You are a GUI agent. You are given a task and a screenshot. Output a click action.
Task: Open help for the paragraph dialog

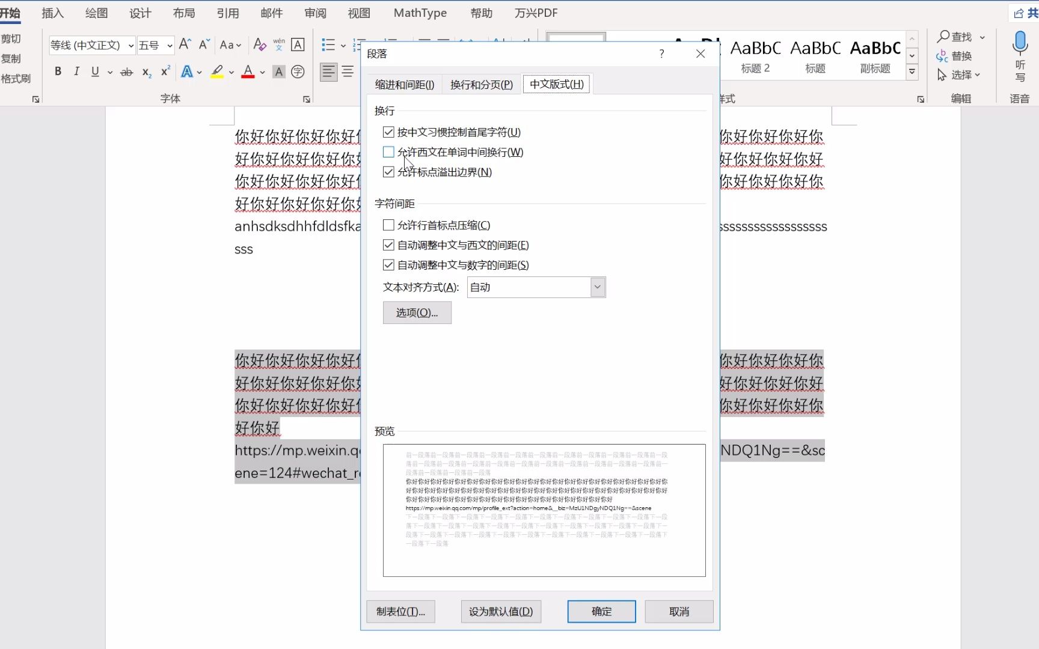click(x=661, y=53)
